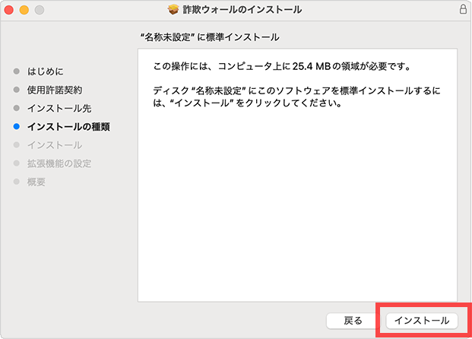Click the gray bullet beside はじめに

[x=17, y=72]
